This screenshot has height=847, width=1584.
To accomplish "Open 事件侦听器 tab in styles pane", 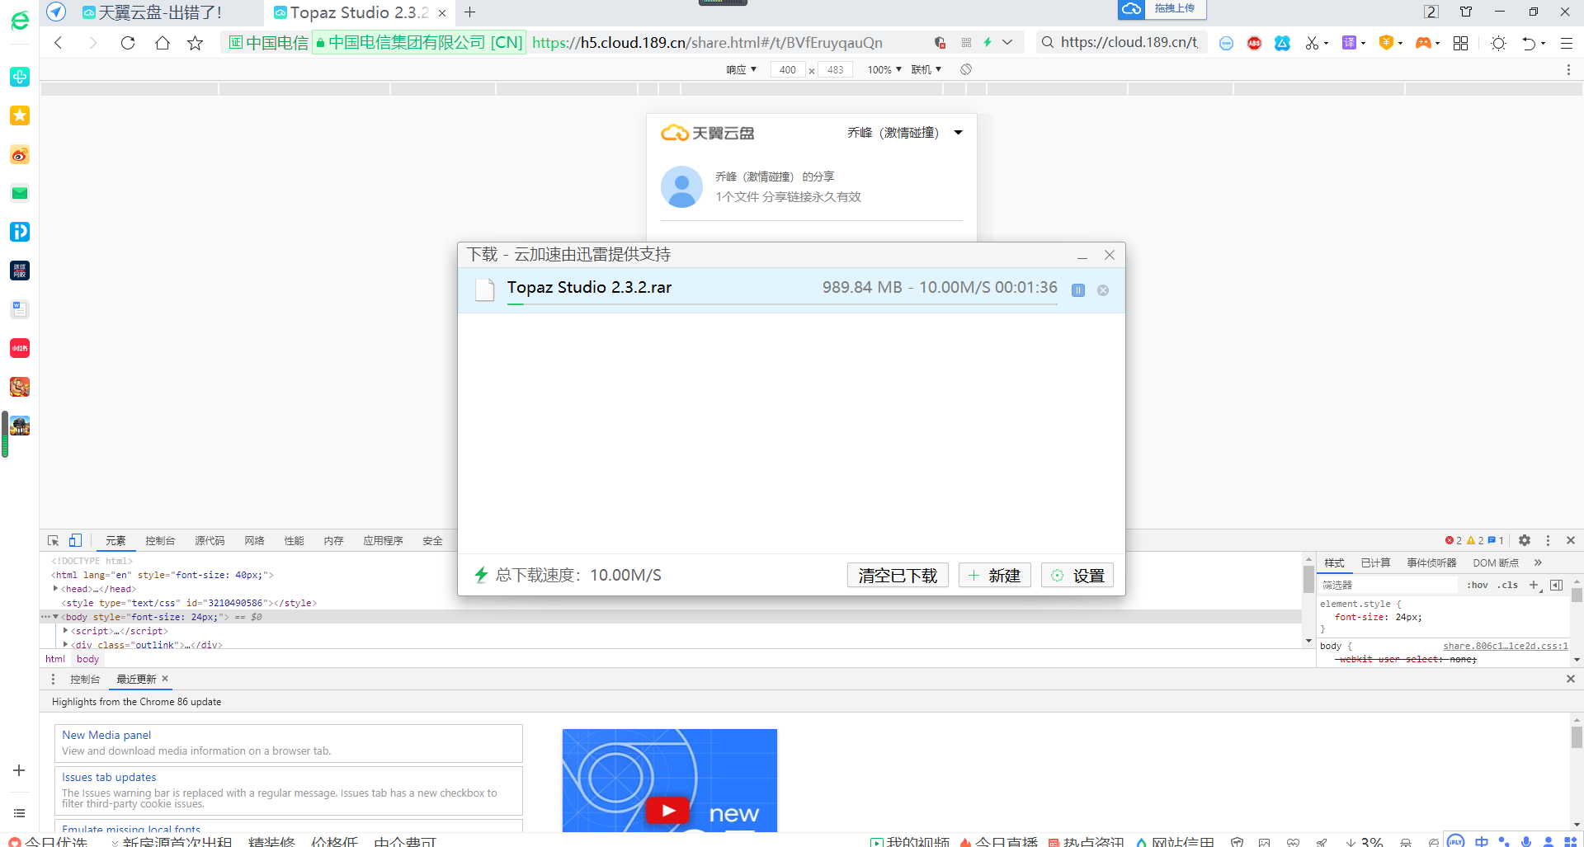I will click(1431, 562).
